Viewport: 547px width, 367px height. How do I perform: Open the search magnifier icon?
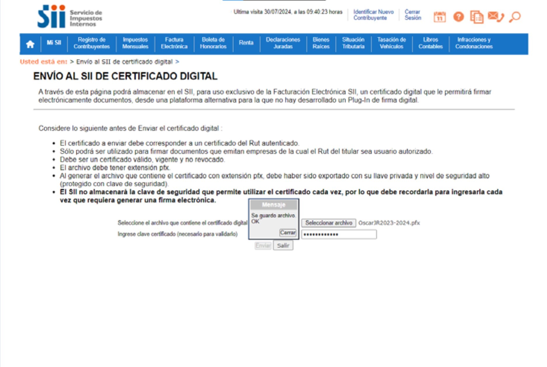click(515, 17)
